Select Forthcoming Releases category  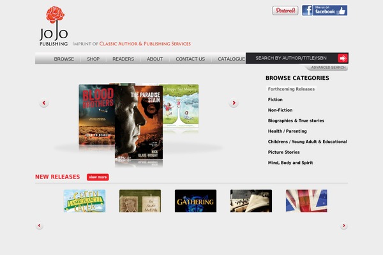pos(291,89)
